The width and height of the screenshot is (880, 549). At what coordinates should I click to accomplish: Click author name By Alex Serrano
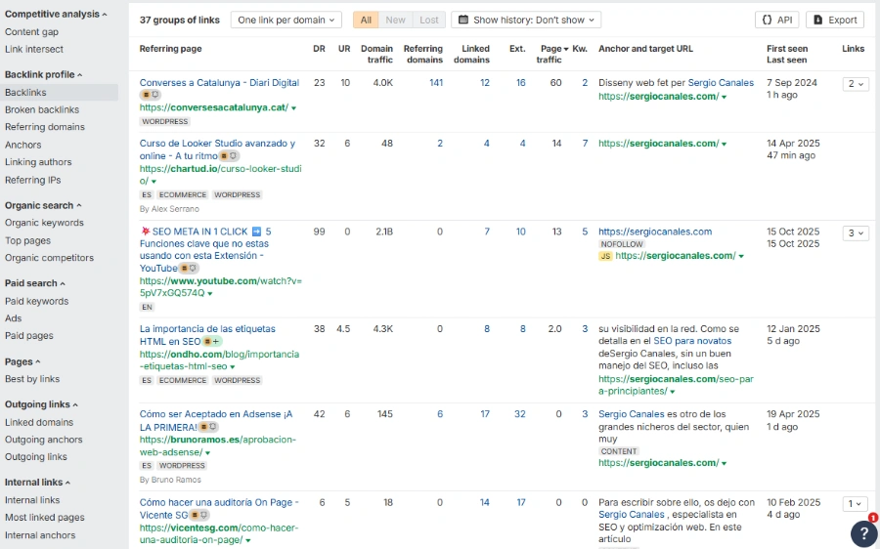tap(169, 209)
